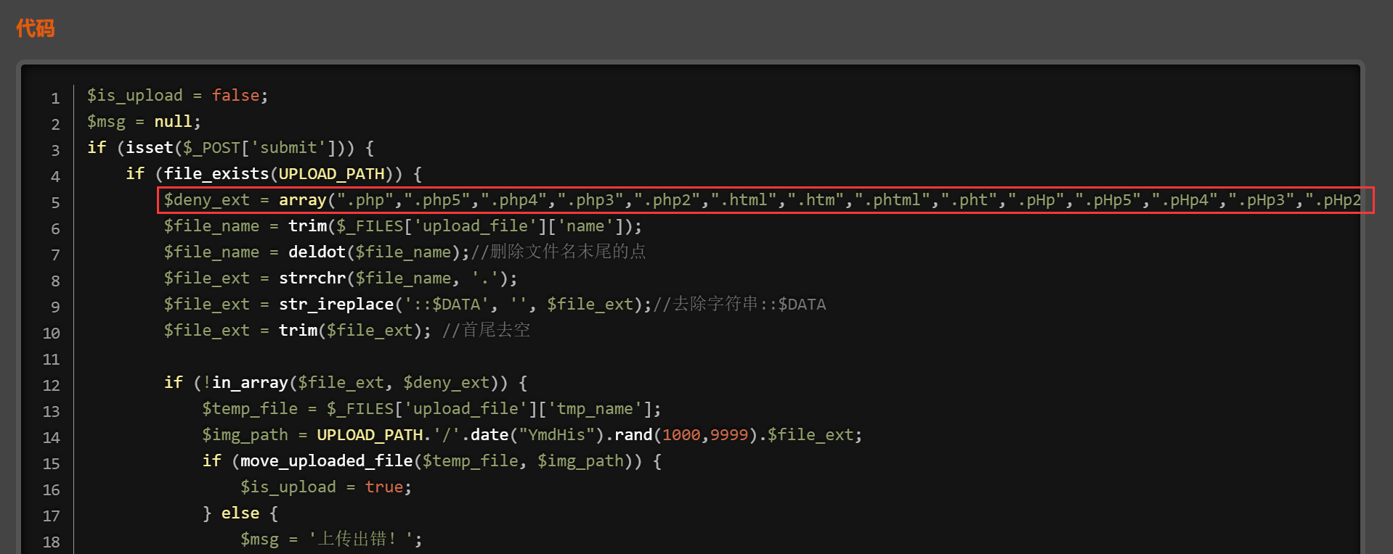Click the else keyword on line 17
Viewport: 1393px width, 554px height.
pyautogui.click(x=240, y=513)
